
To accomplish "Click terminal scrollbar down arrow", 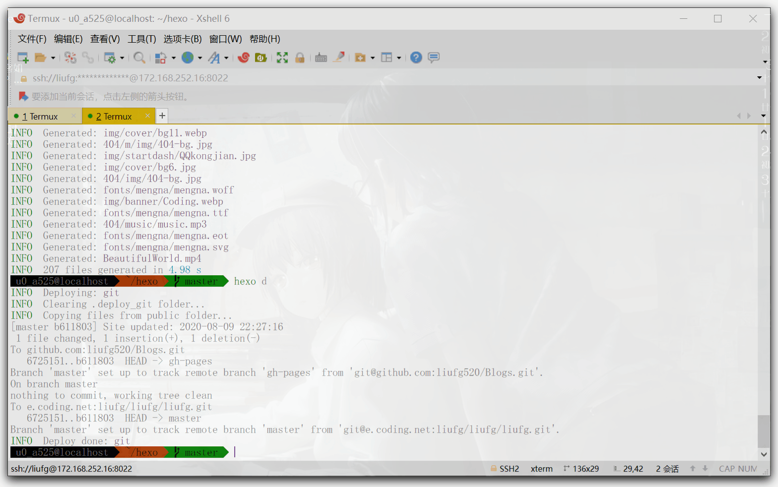I will coord(764,454).
